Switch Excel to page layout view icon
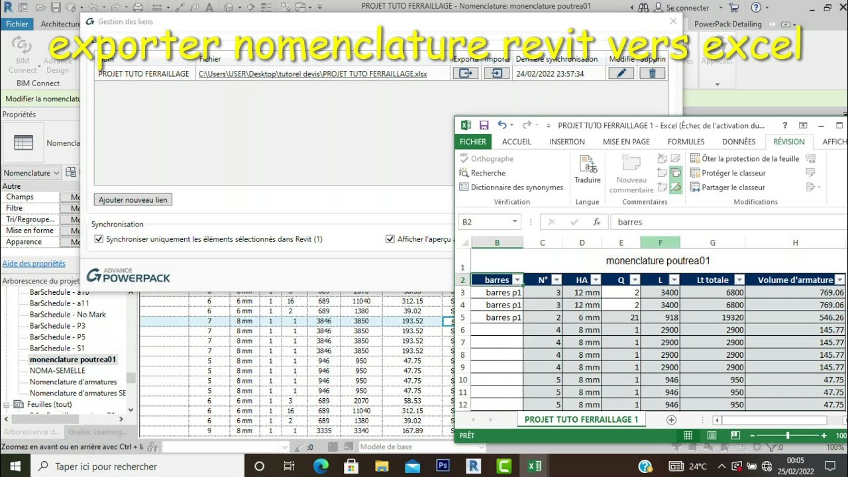This screenshot has height=477, width=848. coord(712,435)
